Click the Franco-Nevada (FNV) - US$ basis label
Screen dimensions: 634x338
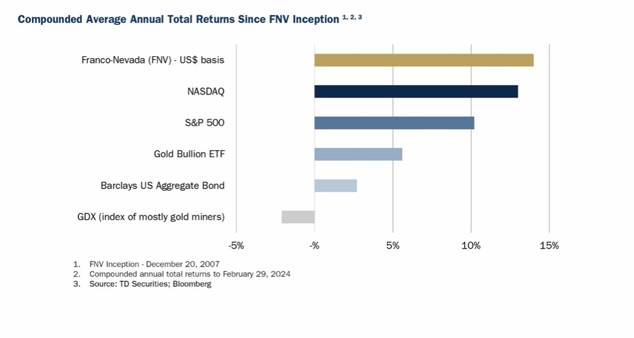pos(153,60)
